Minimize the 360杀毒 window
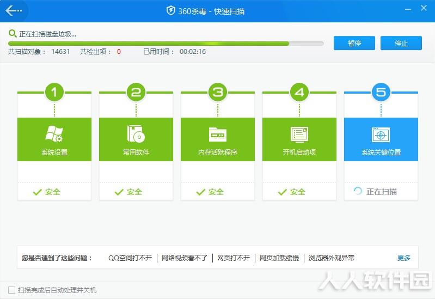Image resolution: width=435 pixels, height=299 pixels. tap(408, 9)
